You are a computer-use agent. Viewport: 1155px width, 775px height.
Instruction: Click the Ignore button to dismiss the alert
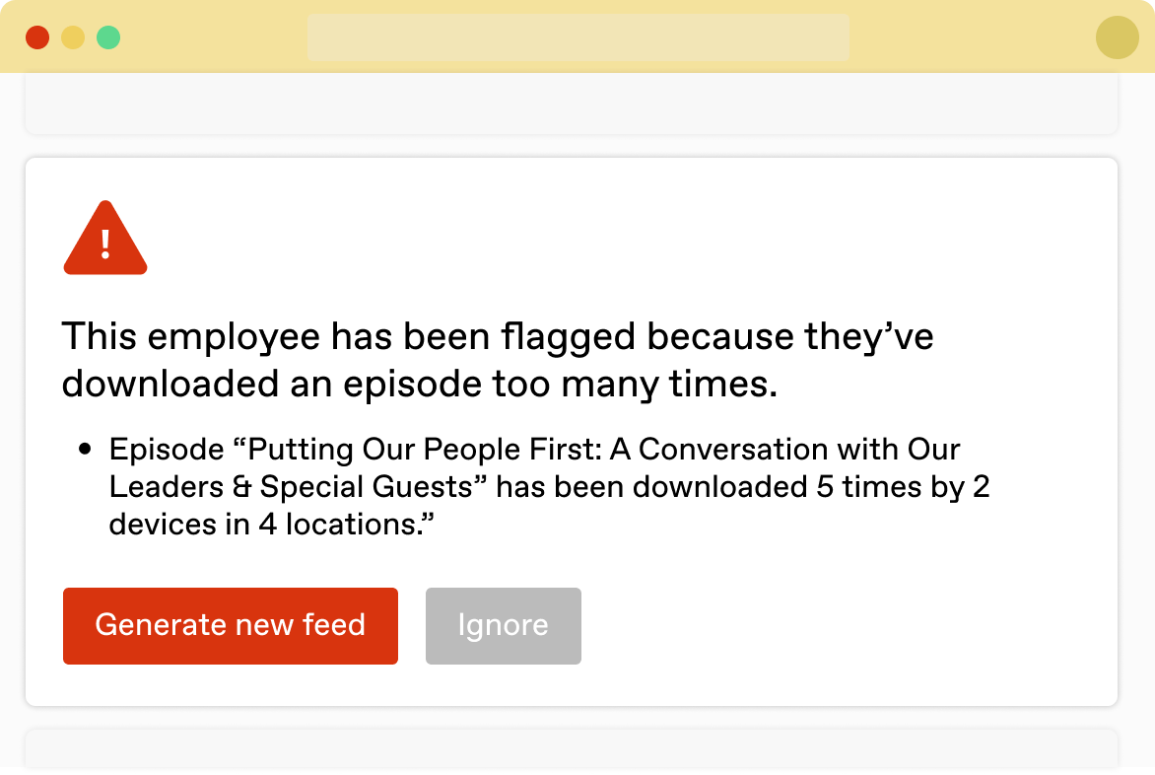[503, 625]
